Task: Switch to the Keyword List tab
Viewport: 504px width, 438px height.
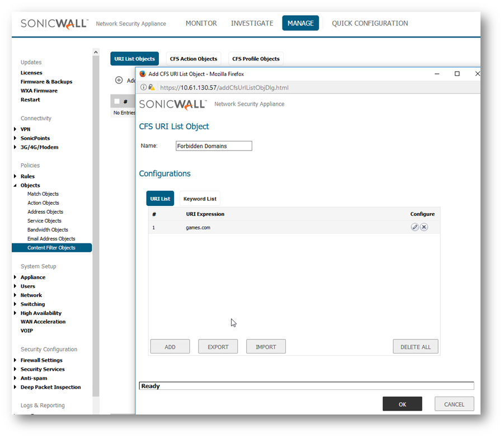Action: point(200,199)
